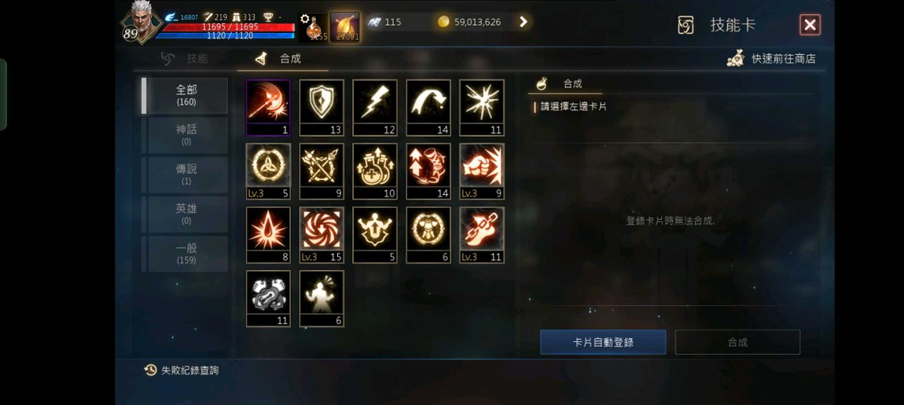
Task: Select the crossed weapons skill card
Action: (x=322, y=171)
